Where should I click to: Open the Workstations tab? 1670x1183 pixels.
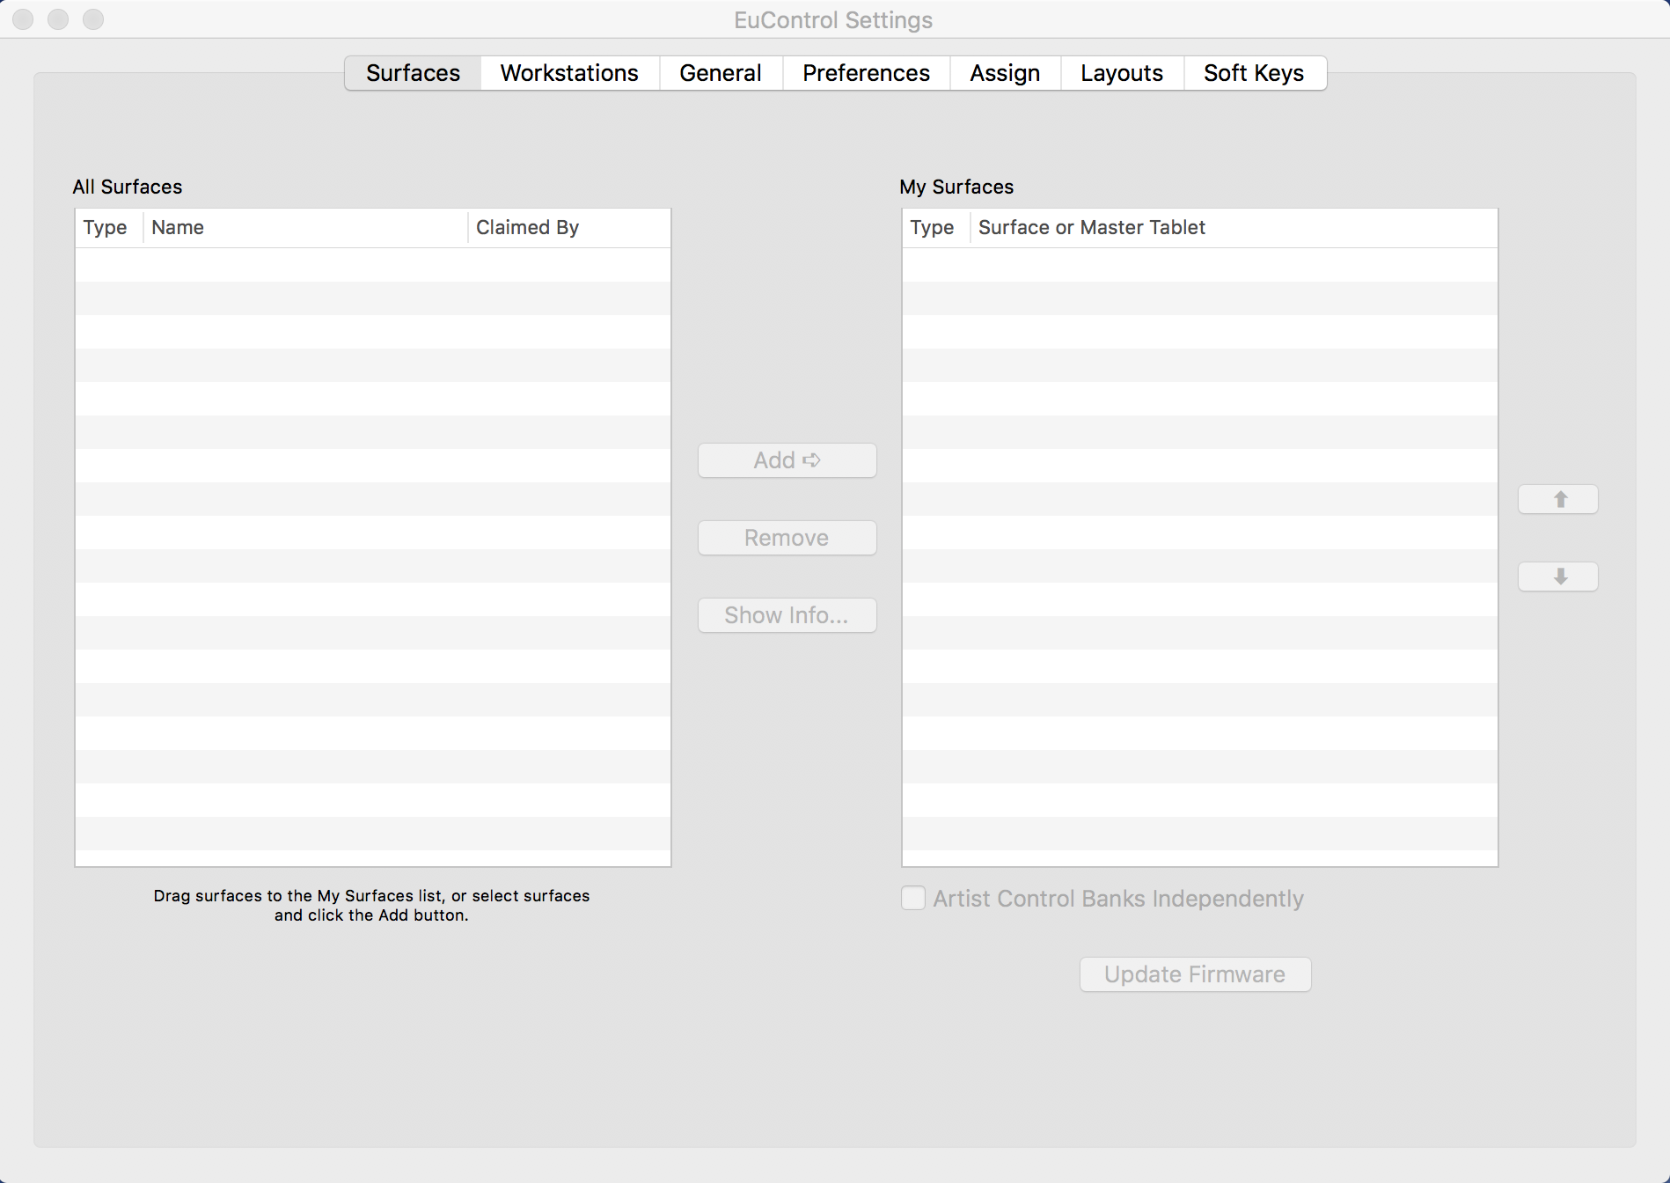569,73
